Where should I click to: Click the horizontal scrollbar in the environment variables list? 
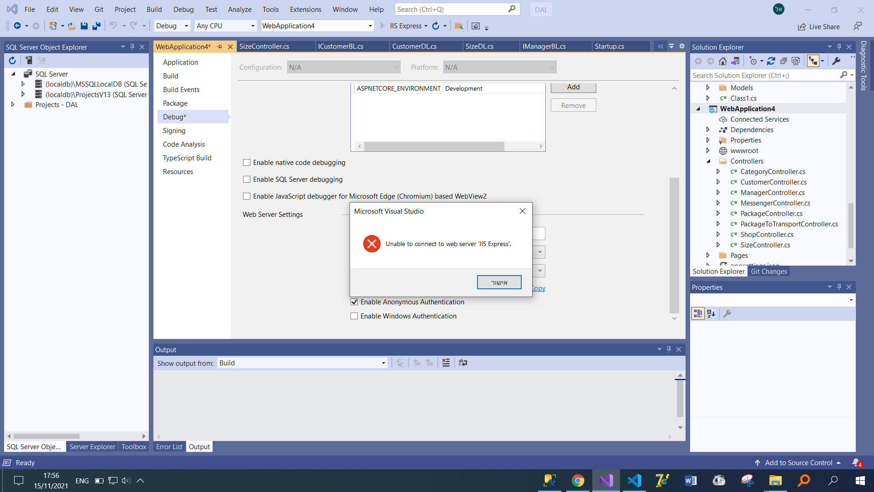[x=434, y=146]
